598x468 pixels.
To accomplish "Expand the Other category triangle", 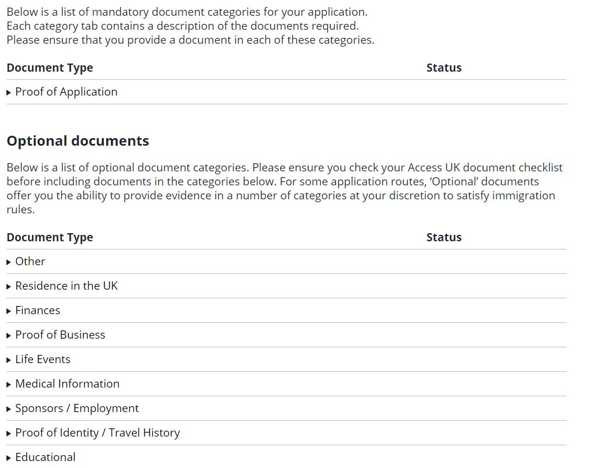I will point(9,262).
